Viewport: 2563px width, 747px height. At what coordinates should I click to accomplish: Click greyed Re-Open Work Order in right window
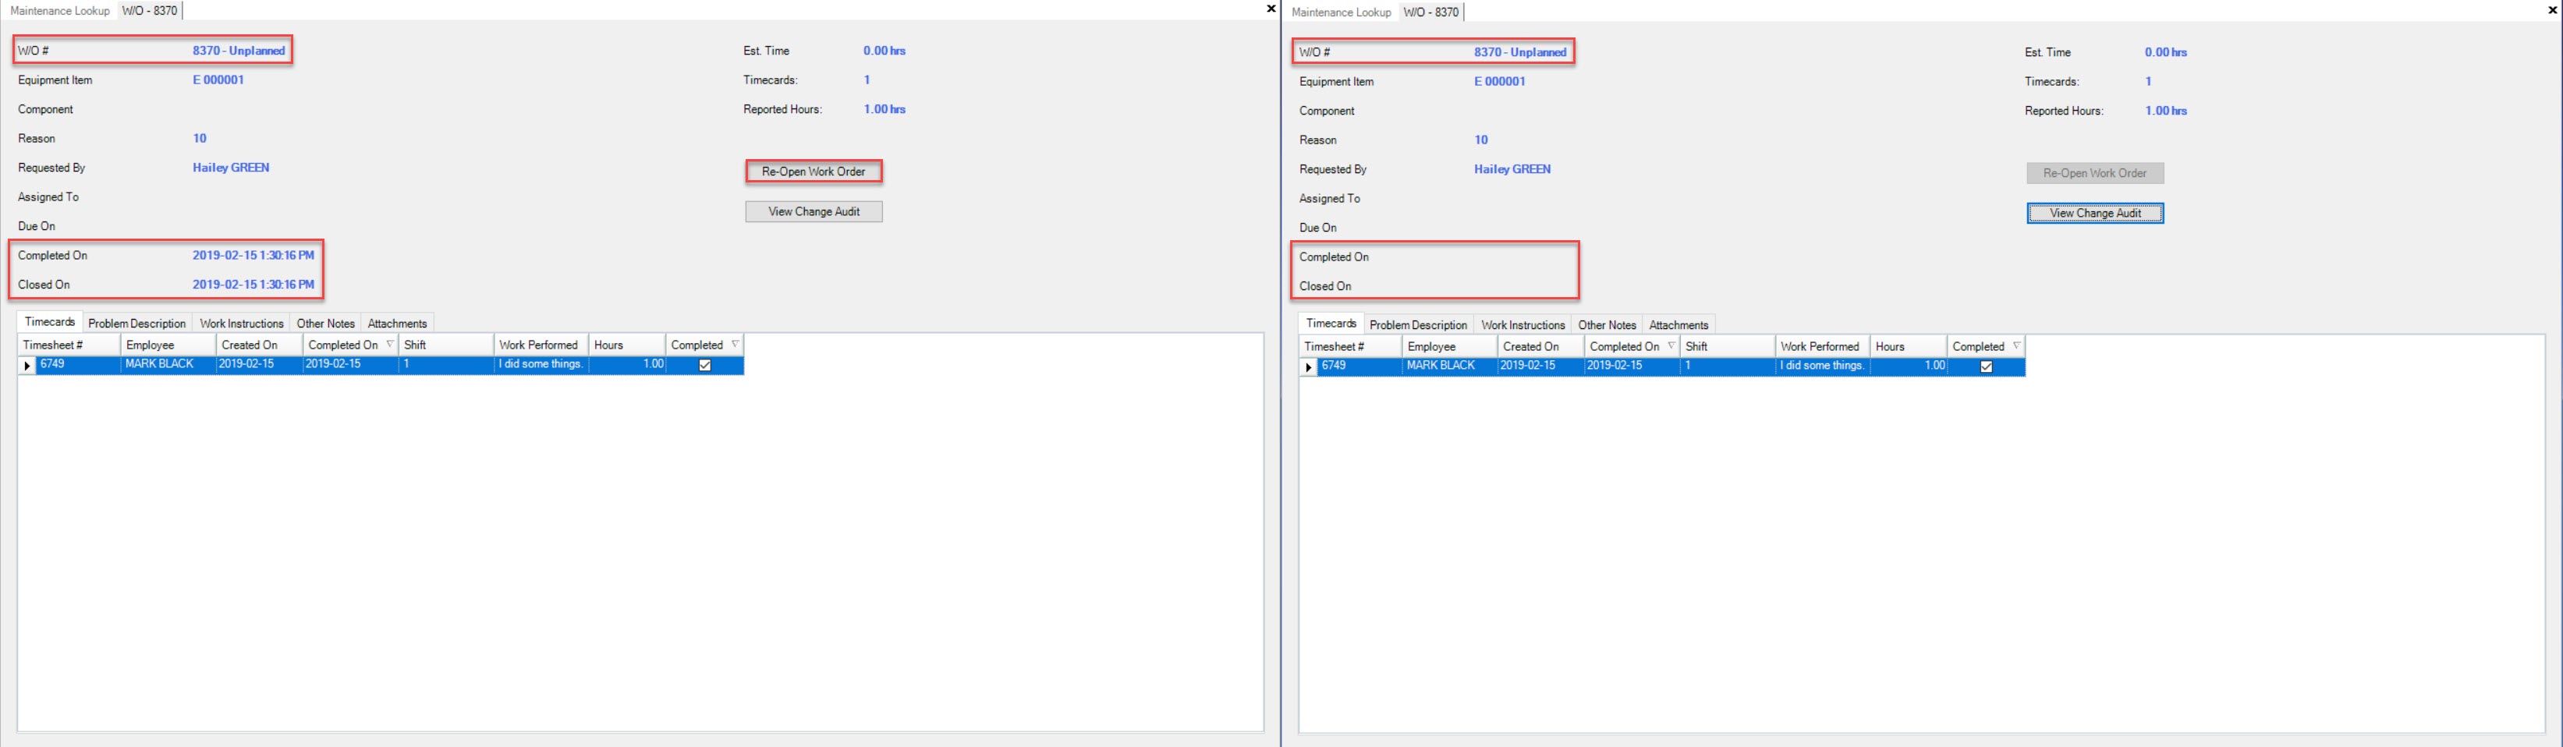[x=2095, y=174]
